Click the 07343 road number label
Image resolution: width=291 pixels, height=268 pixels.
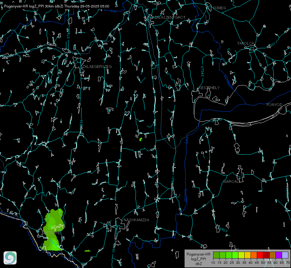click(202, 71)
